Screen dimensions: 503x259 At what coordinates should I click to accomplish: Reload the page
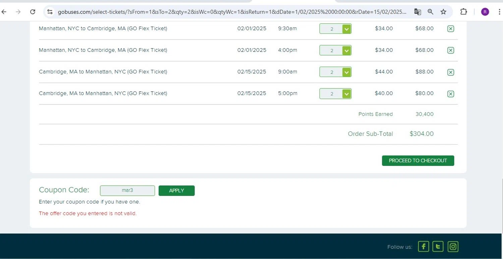(33, 12)
